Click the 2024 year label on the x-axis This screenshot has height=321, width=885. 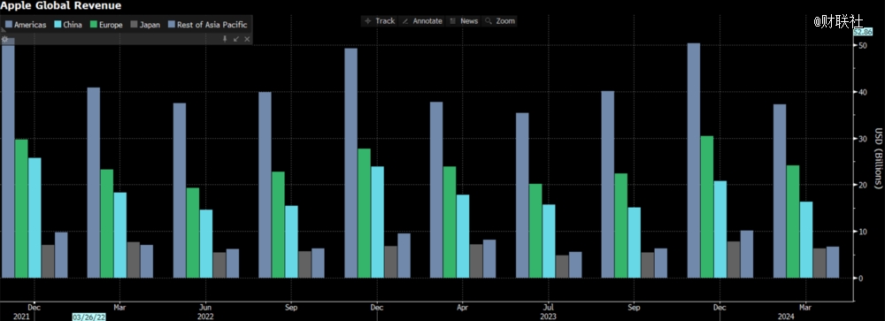point(786,317)
